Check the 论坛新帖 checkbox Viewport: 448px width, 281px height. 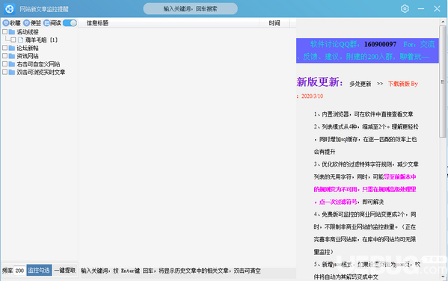pos(4,48)
